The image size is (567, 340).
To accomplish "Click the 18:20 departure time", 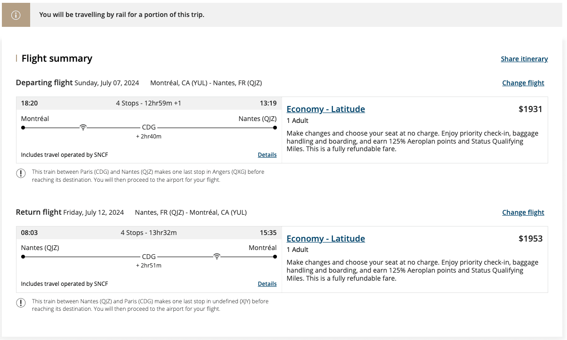I will pos(30,103).
